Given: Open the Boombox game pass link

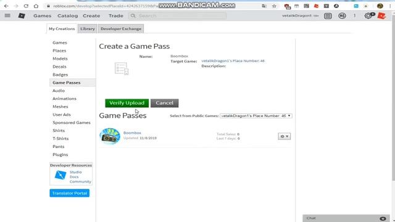Looking at the screenshot, I should (x=132, y=133).
